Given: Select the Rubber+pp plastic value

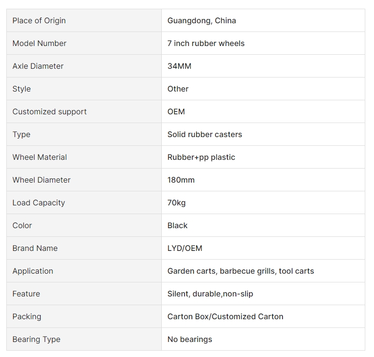Looking at the screenshot, I should click(x=201, y=157).
